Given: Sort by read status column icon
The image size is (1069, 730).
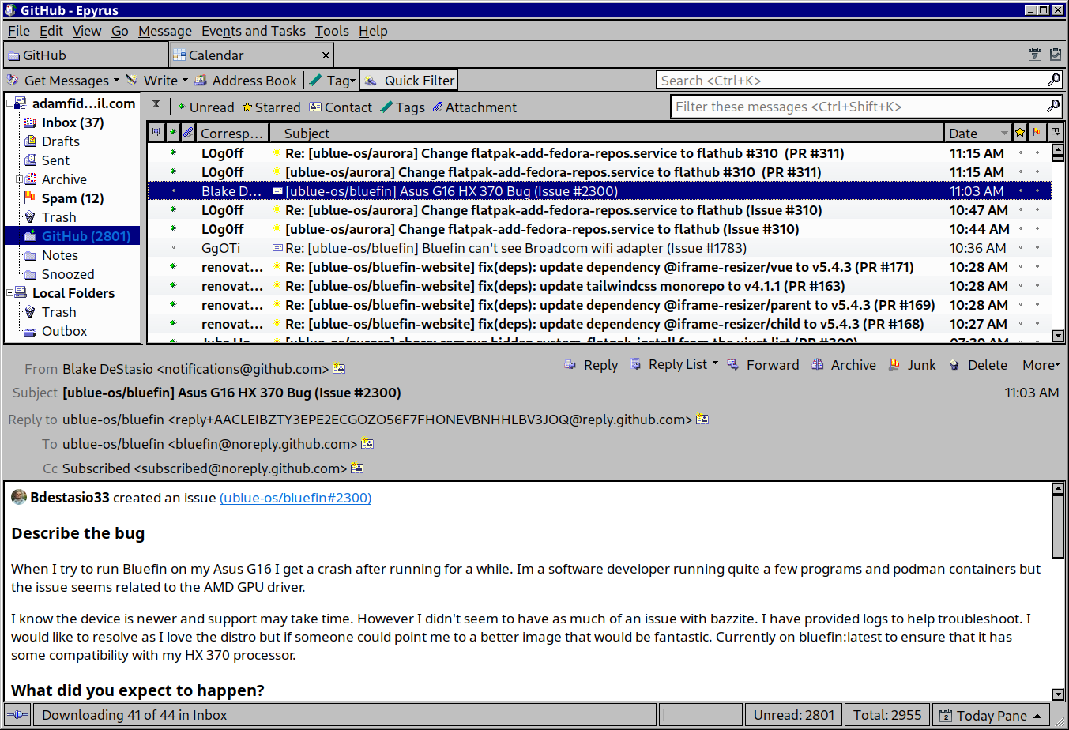Looking at the screenshot, I should click(x=173, y=133).
